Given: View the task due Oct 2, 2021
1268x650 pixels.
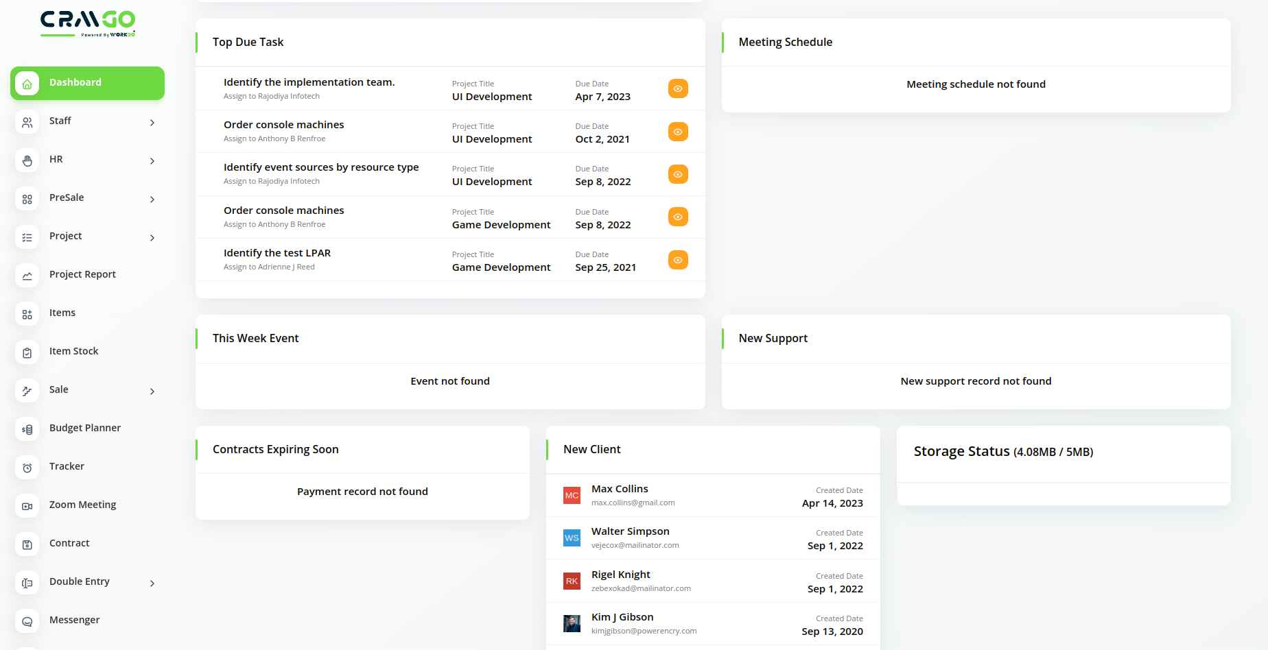Looking at the screenshot, I should 677,132.
